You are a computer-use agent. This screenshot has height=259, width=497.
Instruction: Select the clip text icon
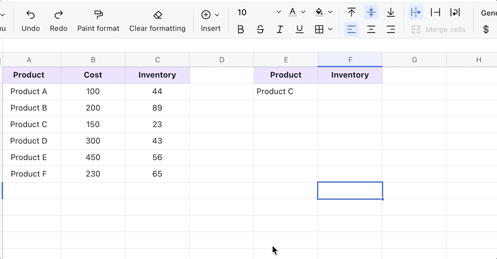[x=435, y=12]
